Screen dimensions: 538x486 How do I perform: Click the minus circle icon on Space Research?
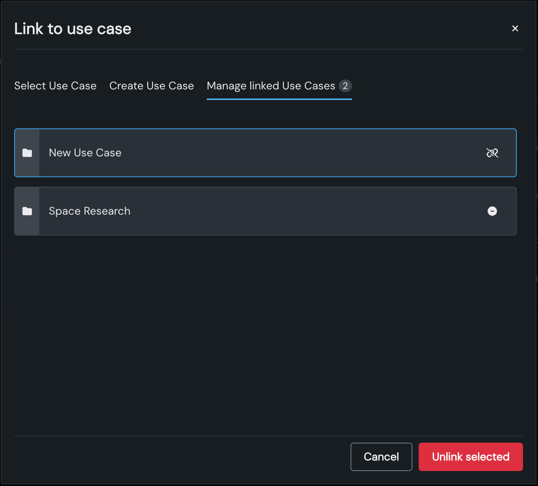tap(492, 211)
